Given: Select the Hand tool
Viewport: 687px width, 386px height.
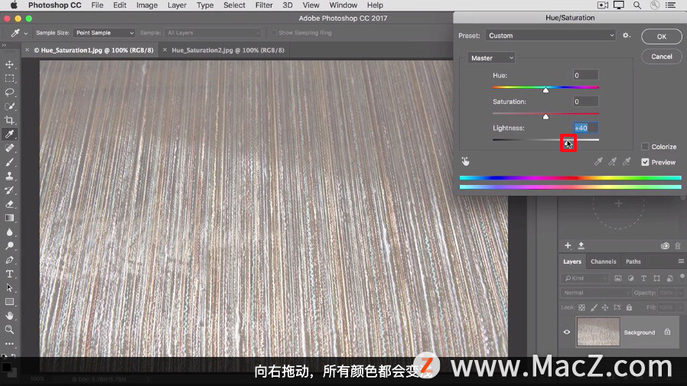Looking at the screenshot, I should pos(9,316).
